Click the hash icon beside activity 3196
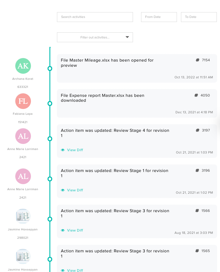Viewport: 220px width, 272px height. [x=197, y=170]
